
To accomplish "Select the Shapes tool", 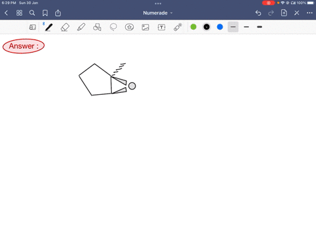I will (x=97, y=27).
